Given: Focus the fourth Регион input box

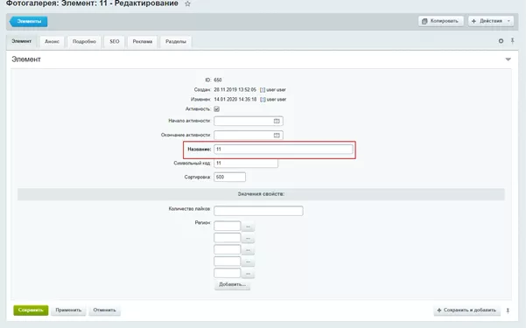Looking at the screenshot, I should (x=227, y=262).
